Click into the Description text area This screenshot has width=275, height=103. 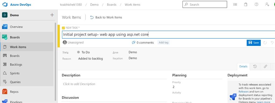pyautogui.click(x=114, y=84)
